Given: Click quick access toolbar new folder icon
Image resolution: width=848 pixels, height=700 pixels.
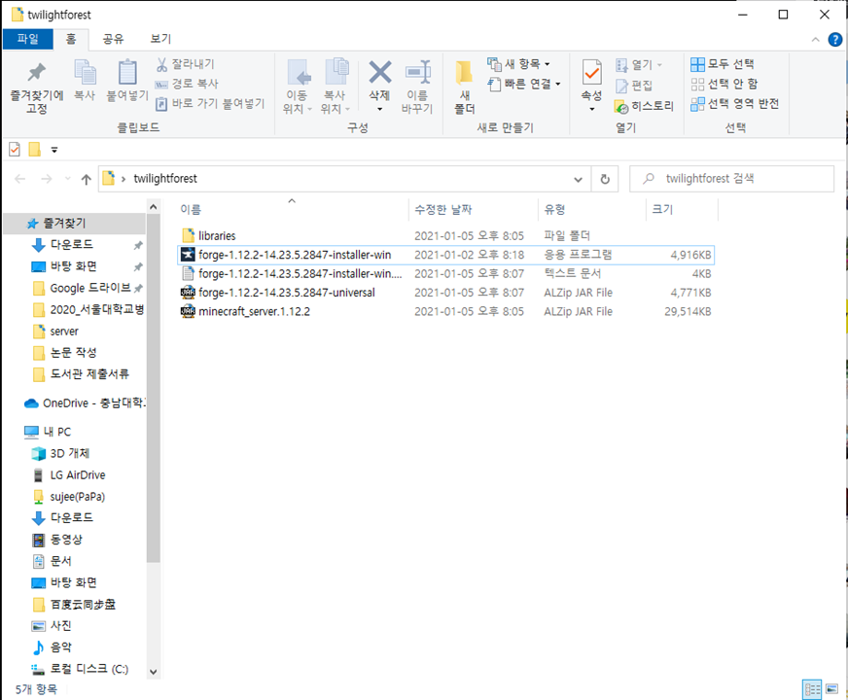Looking at the screenshot, I should pyautogui.click(x=35, y=149).
